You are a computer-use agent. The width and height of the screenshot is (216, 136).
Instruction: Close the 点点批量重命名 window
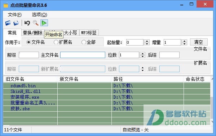pos(205,4)
